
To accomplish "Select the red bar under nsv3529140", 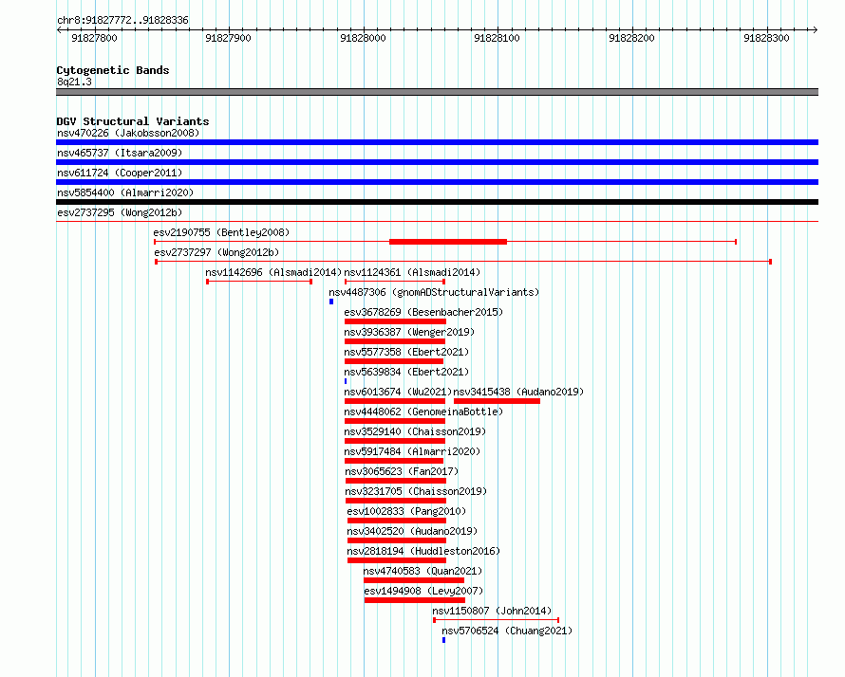I will (x=394, y=441).
